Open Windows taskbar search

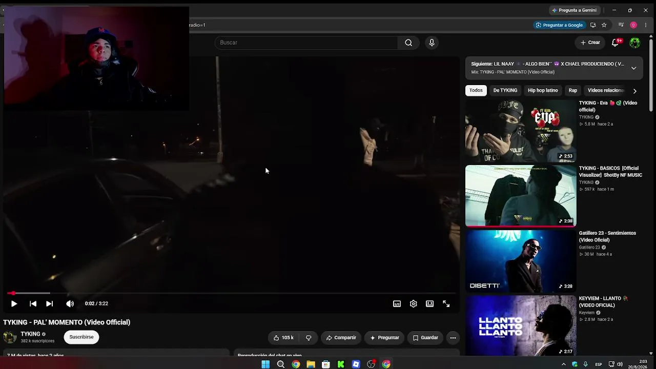(281, 364)
